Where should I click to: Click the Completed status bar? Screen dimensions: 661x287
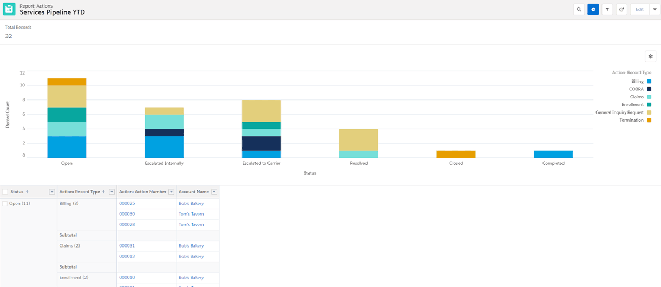coord(553,154)
